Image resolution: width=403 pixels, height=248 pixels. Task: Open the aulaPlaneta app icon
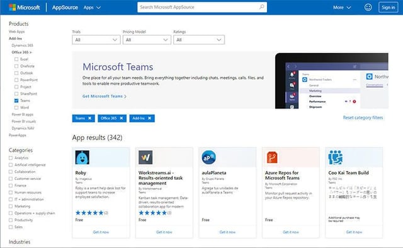click(x=208, y=157)
